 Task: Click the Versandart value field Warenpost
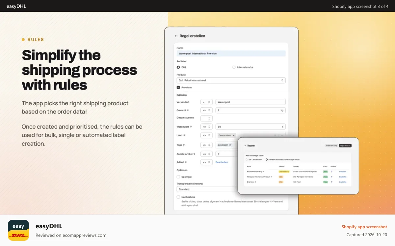(250, 102)
